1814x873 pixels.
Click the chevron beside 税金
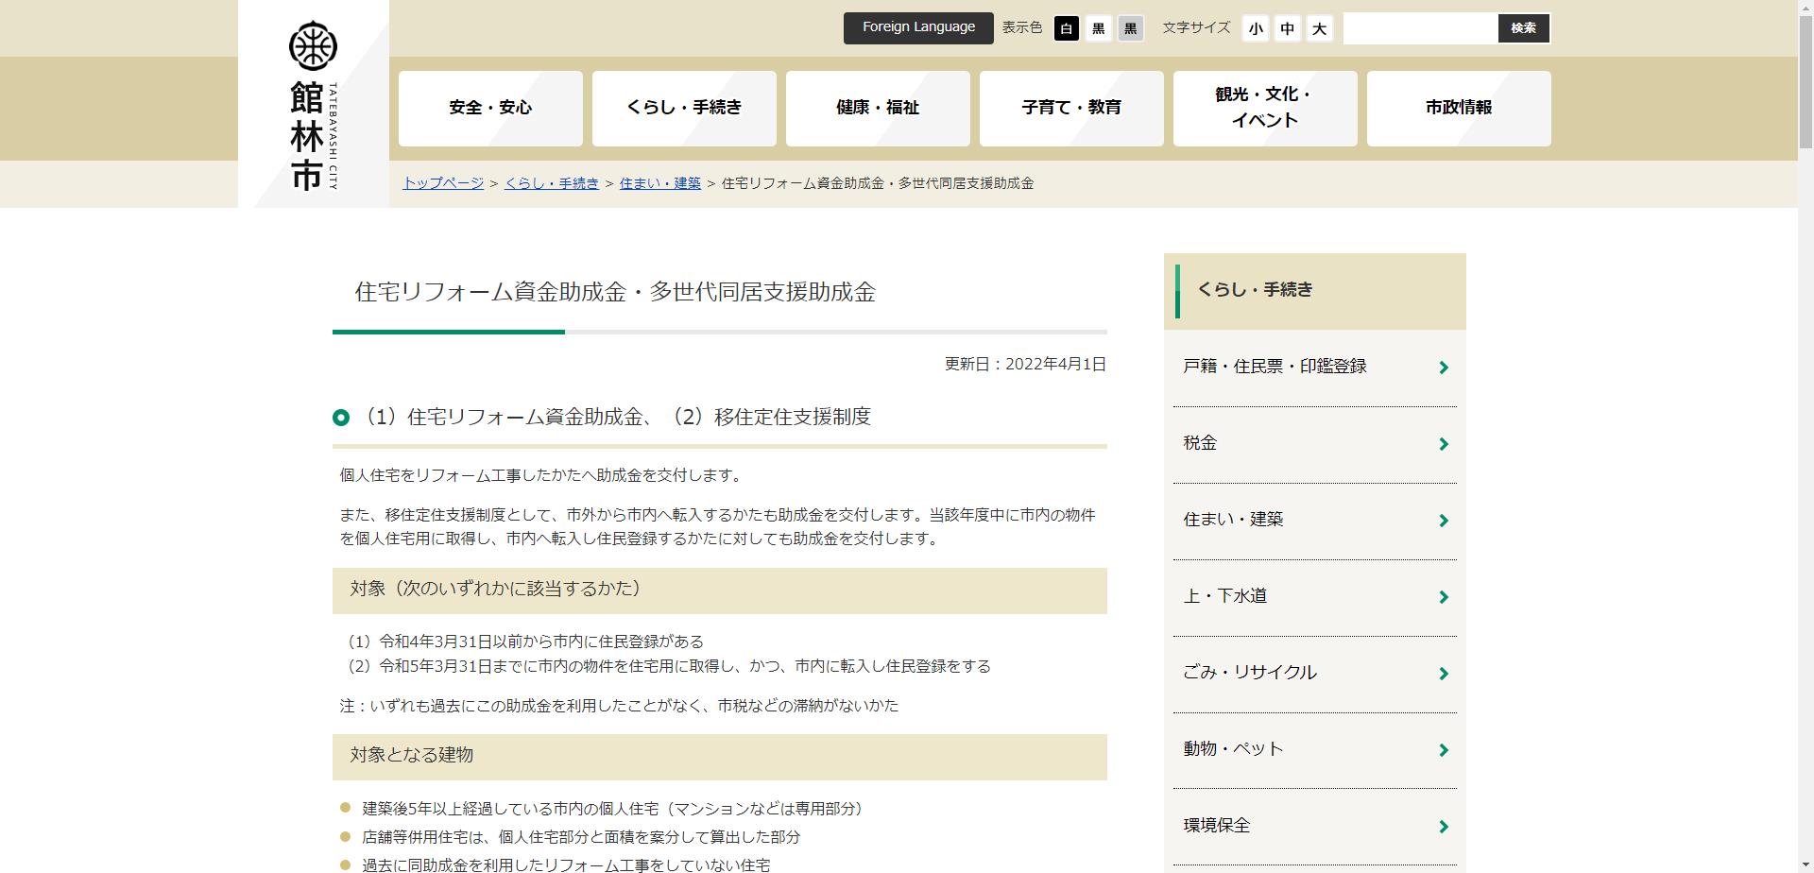[1444, 444]
